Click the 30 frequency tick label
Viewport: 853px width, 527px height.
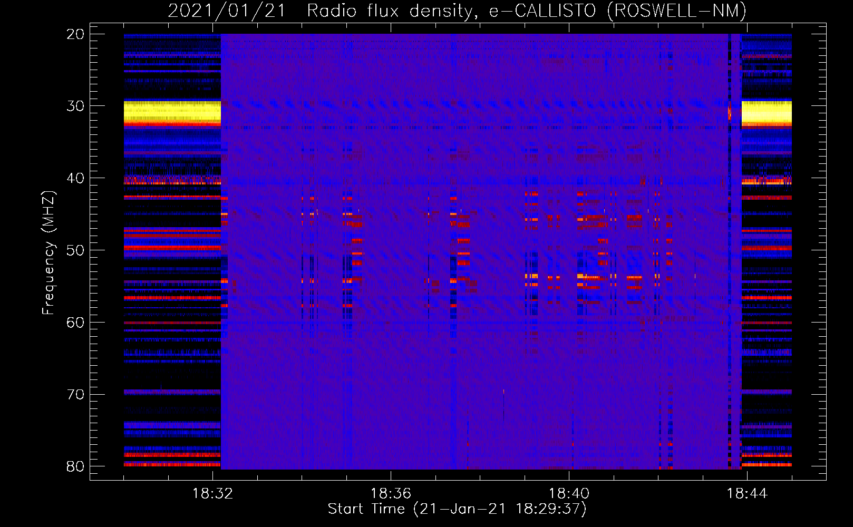(x=75, y=106)
